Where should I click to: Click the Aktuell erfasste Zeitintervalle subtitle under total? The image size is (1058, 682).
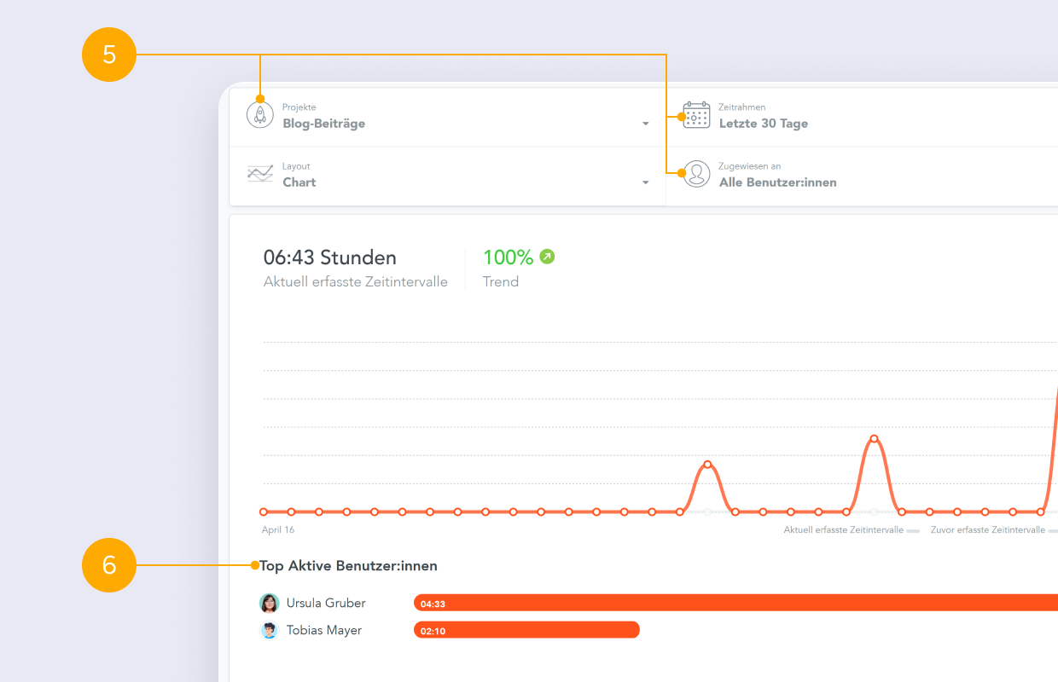(x=356, y=282)
